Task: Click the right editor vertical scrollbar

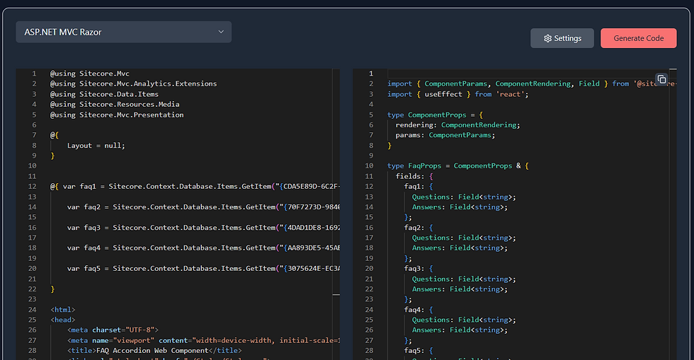Action: click(x=673, y=214)
